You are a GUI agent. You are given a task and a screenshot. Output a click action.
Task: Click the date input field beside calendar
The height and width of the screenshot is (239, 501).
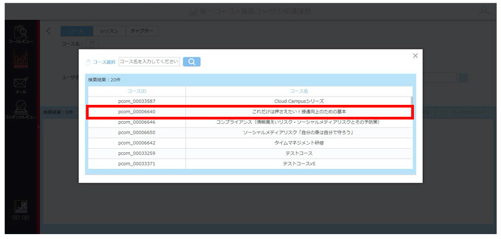[440, 78]
